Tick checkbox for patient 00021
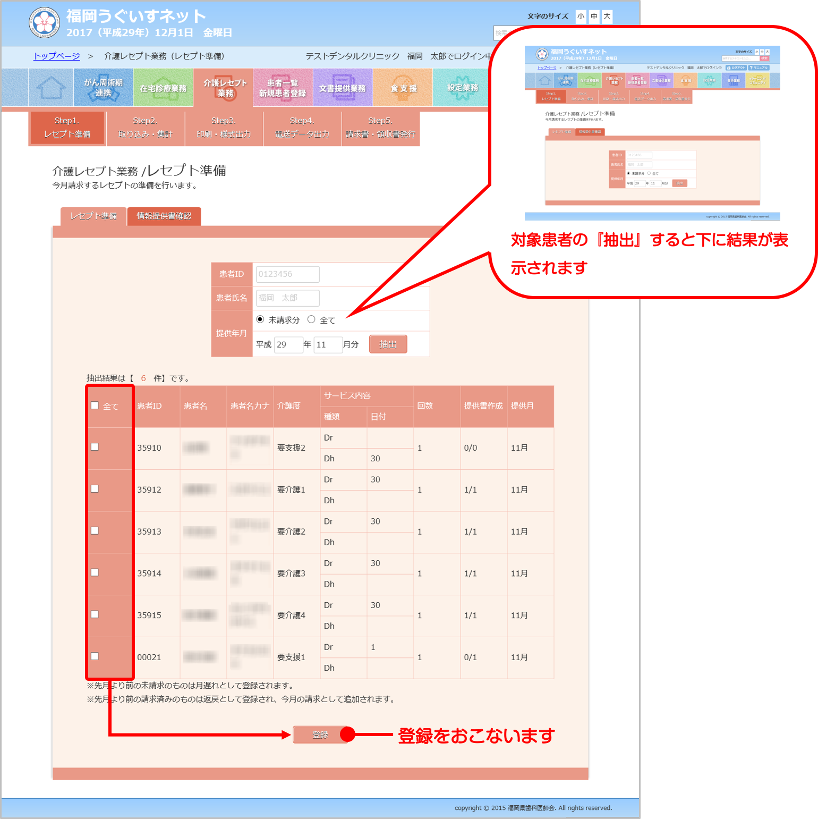The height and width of the screenshot is (819, 818). pyautogui.click(x=95, y=656)
